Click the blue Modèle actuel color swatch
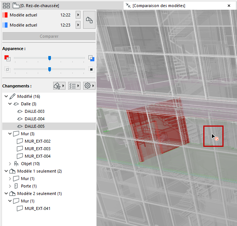 (x=5, y=25)
